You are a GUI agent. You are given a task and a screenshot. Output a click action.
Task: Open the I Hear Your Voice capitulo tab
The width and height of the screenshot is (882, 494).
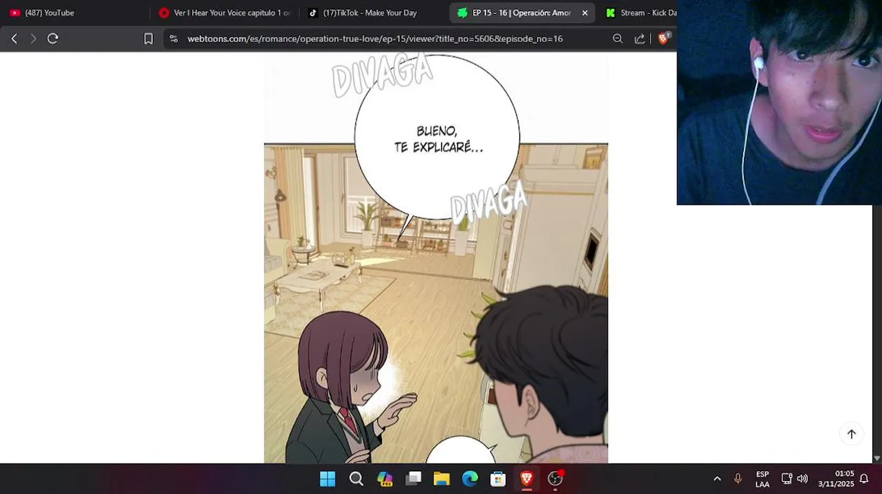coord(225,12)
